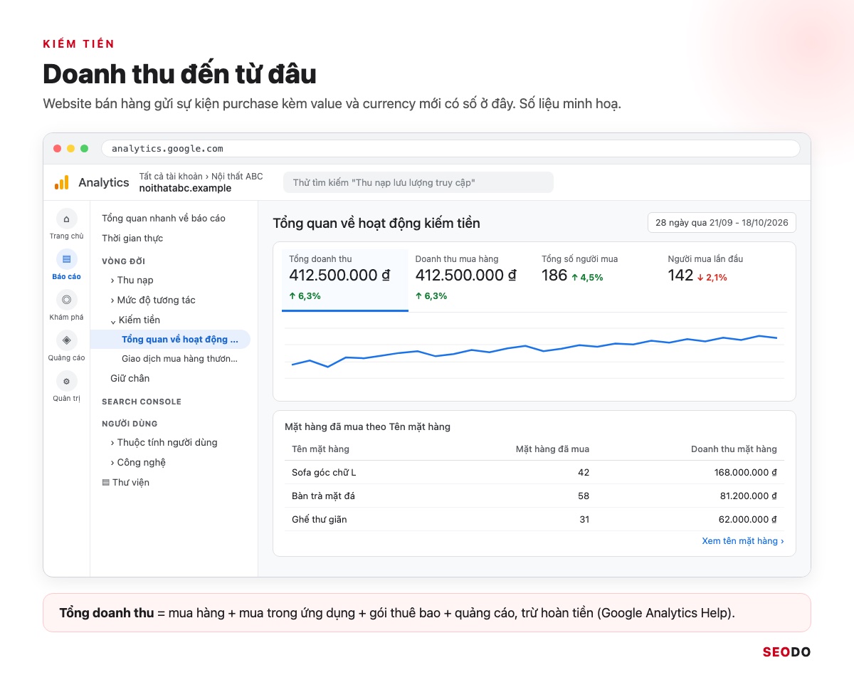Open Giao dịch mua hàng thương mại report

(x=179, y=359)
